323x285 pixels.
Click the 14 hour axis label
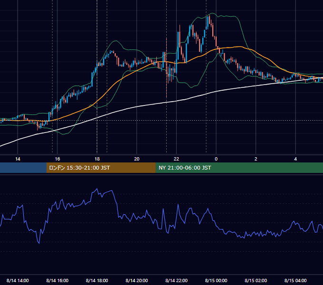(18, 159)
